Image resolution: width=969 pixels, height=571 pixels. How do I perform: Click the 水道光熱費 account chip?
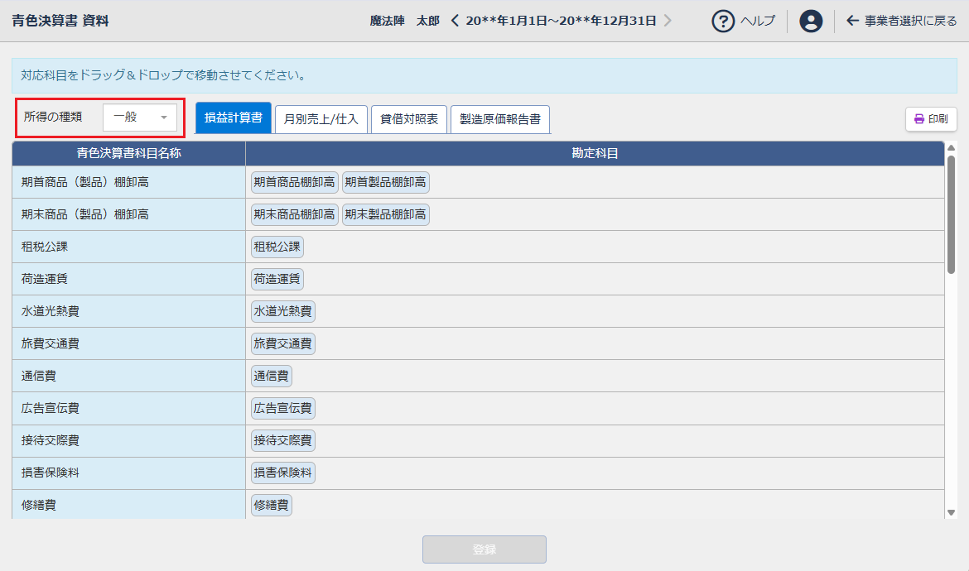pos(282,310)
